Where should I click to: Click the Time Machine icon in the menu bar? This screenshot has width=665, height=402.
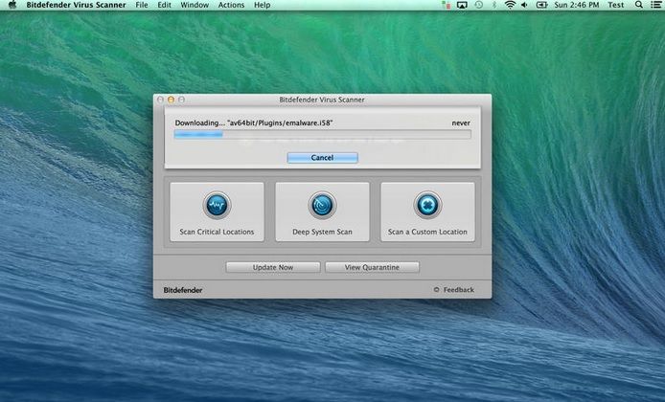[x=479, y=5]
